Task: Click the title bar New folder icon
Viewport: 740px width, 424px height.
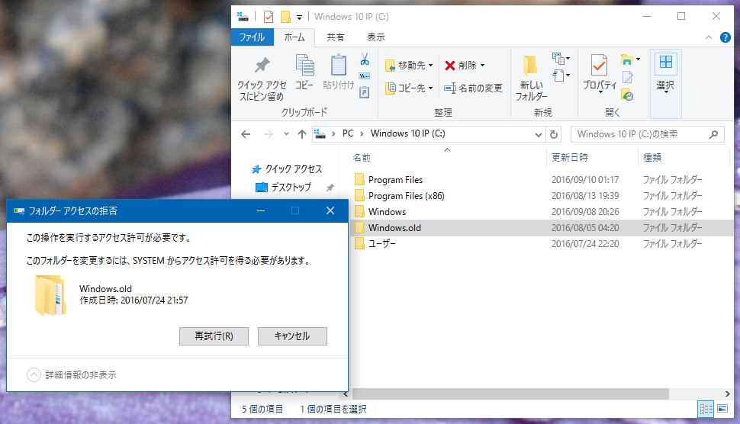Action: pos(285,17)
